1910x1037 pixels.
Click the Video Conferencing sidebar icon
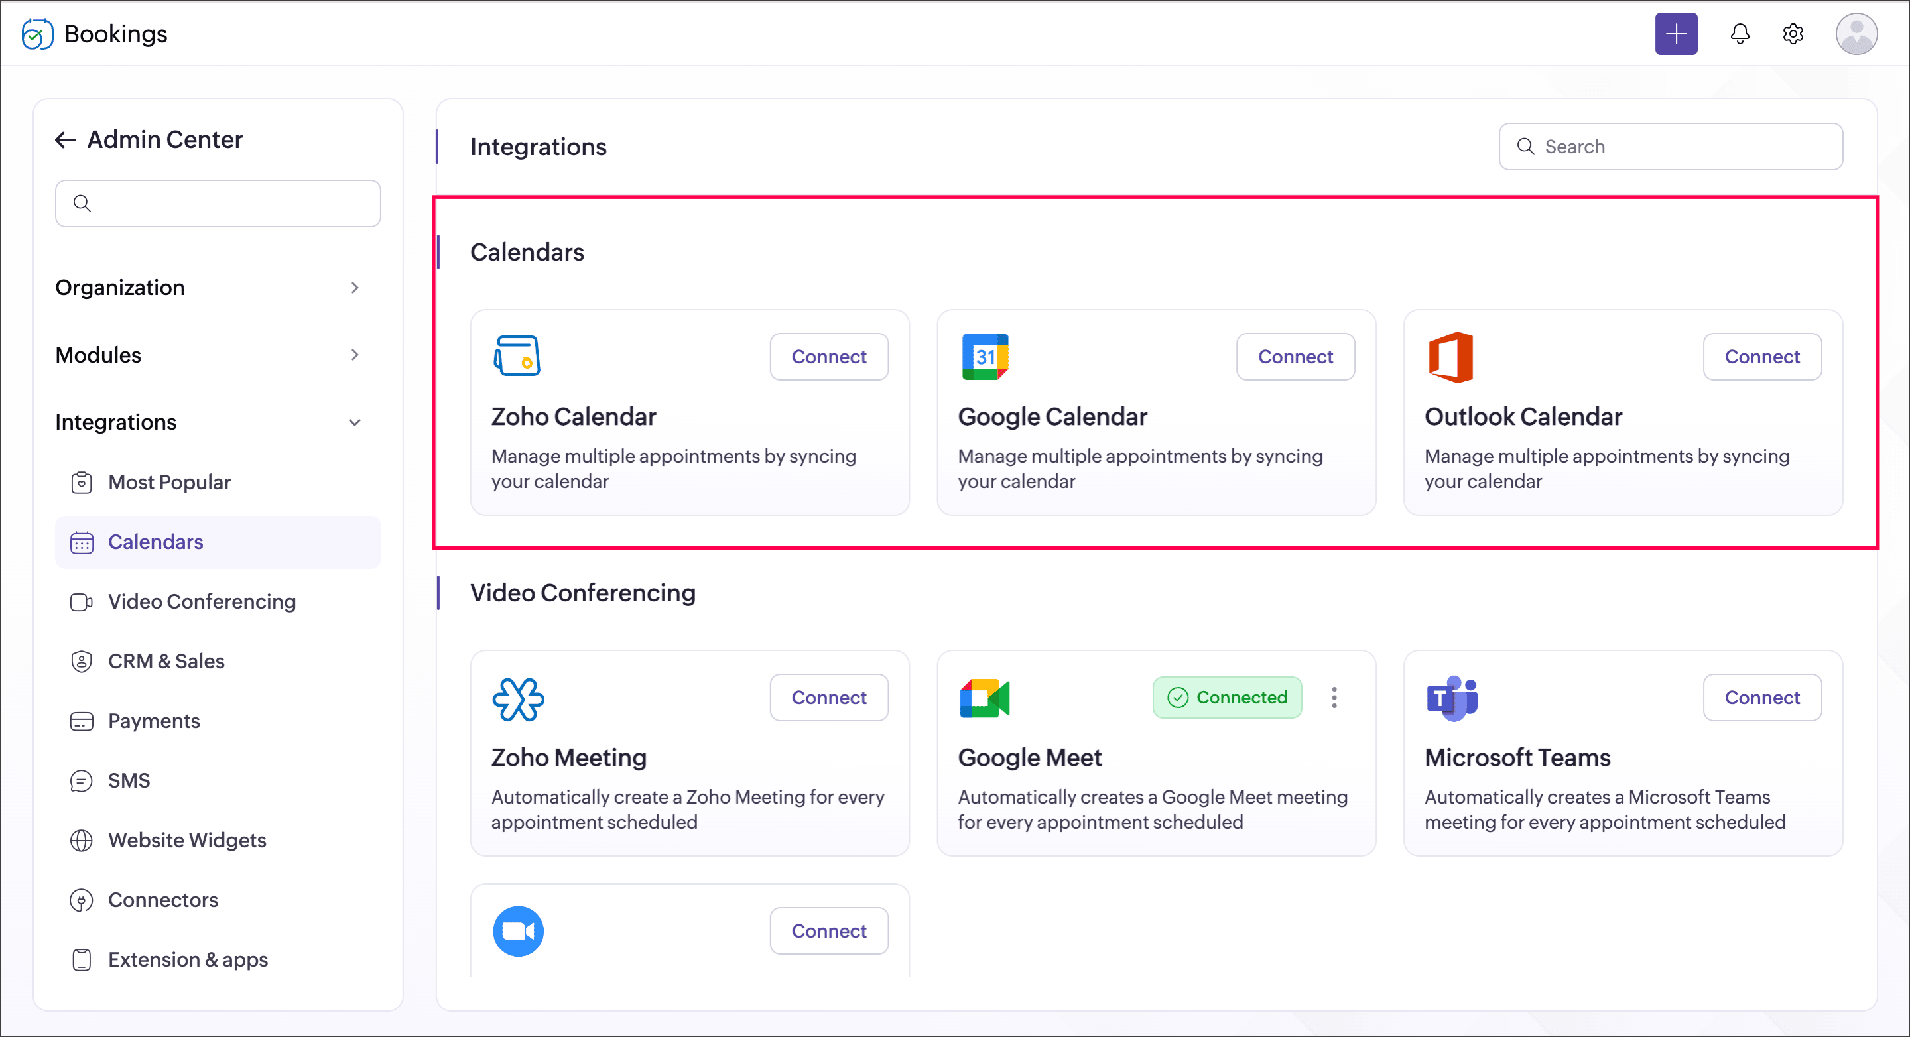pos(82,602)
